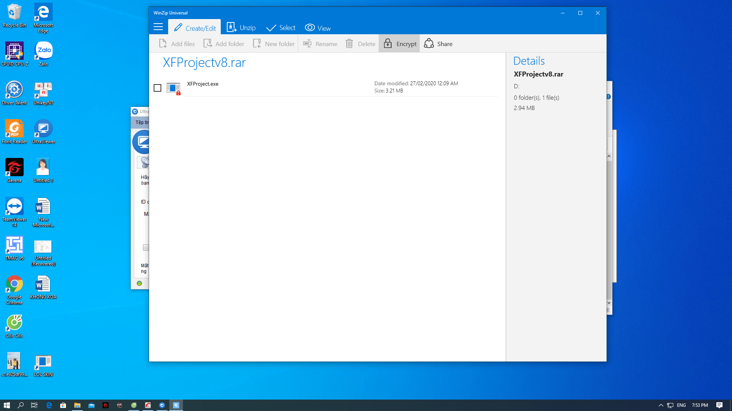Open taskbar Search

pyautogui.click(x=21, y=405)
